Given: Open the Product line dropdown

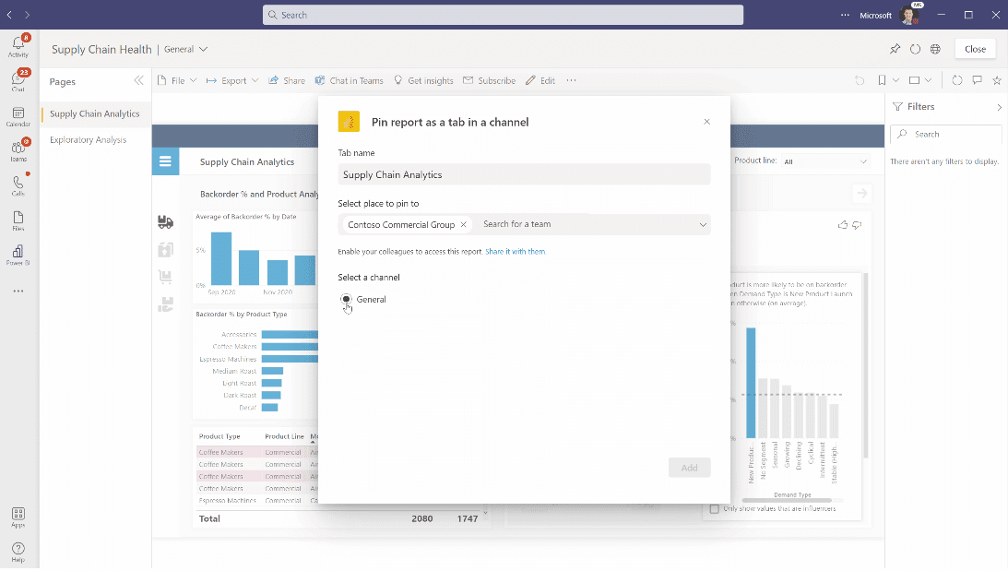Looking at the screenshot, I should click(825, 161).
